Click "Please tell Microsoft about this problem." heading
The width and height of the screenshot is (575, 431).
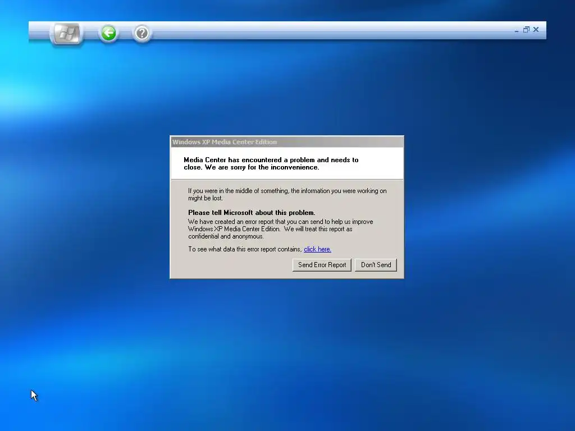[252, 213]
